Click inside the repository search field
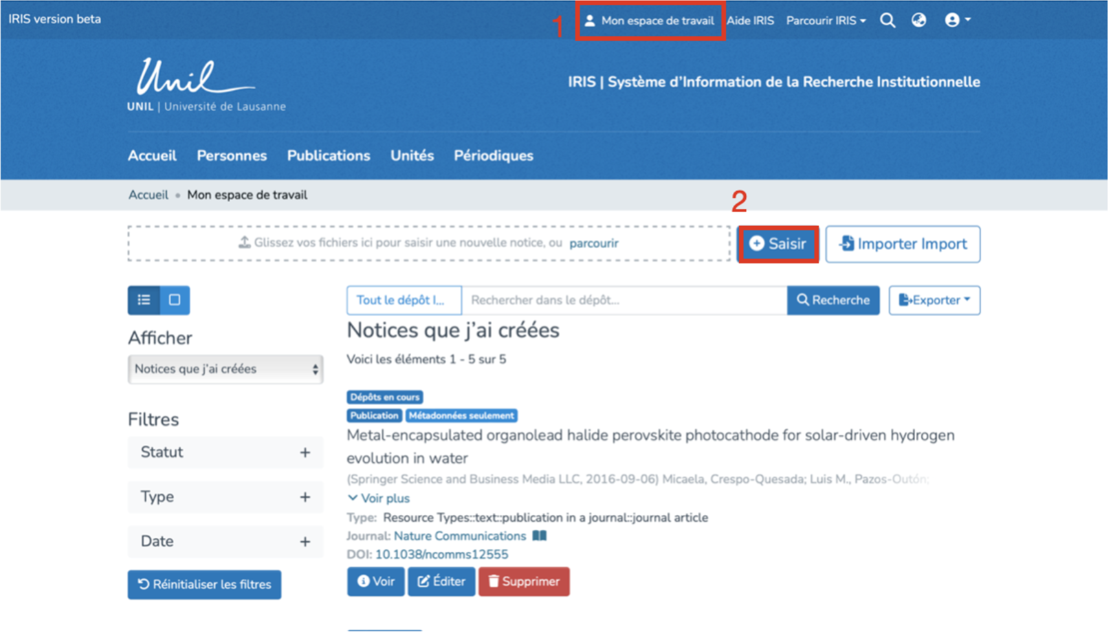Screen dimensions: 1113x638 pos(624,300)
